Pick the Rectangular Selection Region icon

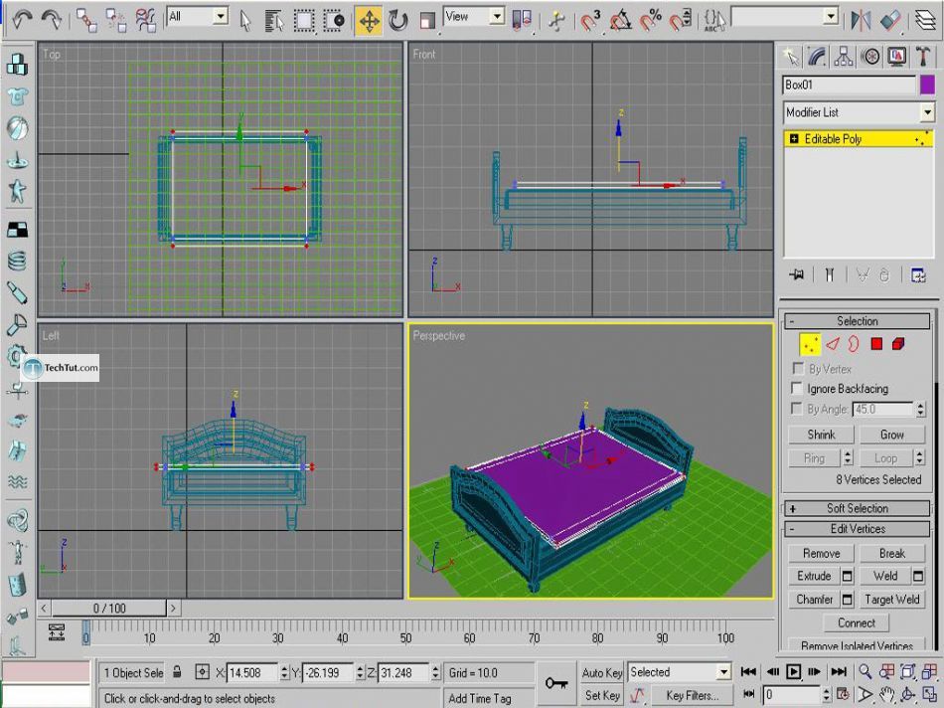(x=303, y=21)
